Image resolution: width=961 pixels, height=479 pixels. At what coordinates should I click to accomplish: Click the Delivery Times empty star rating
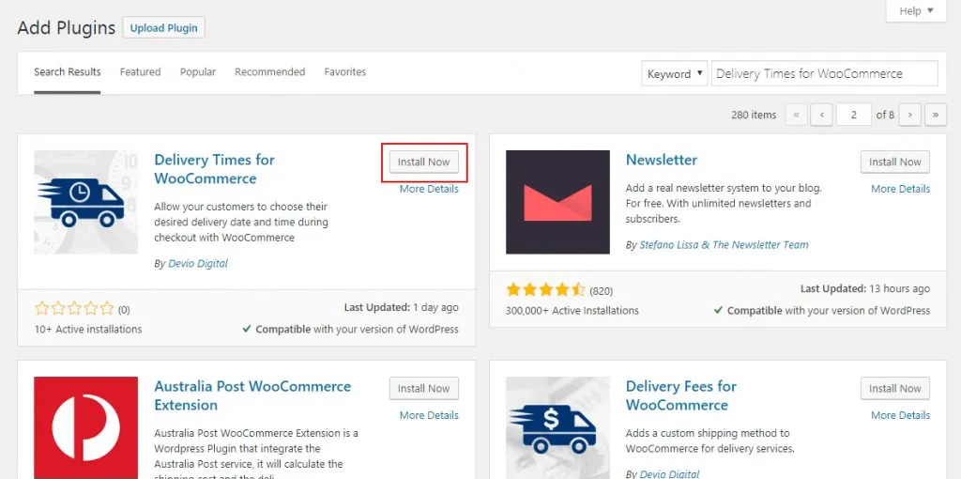(x=74, y=308)
